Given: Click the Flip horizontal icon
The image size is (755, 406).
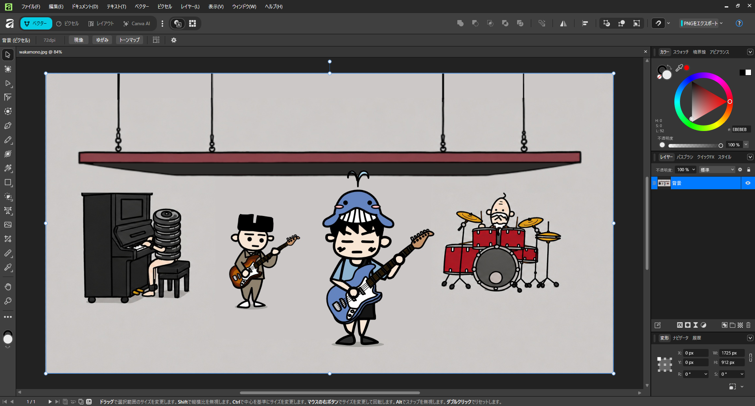Looking at the screenshot, I should [563, 23].
